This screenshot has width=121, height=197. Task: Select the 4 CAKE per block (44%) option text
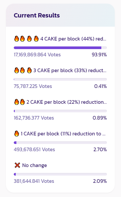73,39
